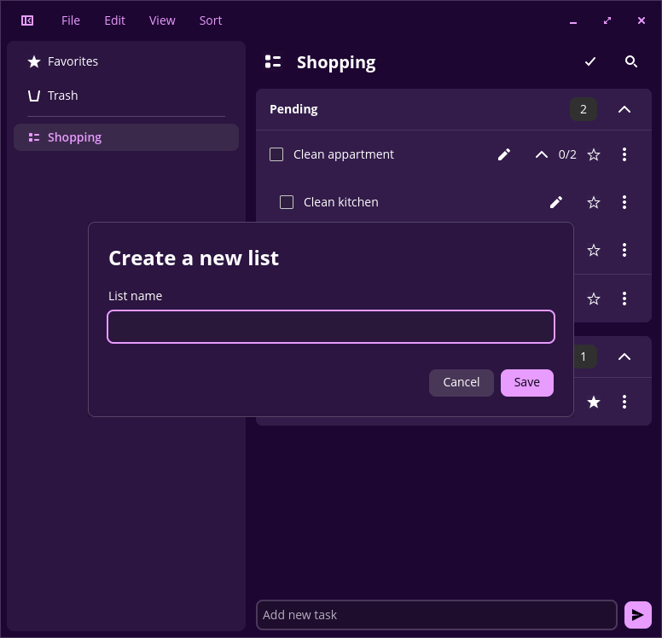Toggle the sidebar panel icon
The width and height of the screenshot is (662, 638).
click(27, 20)
